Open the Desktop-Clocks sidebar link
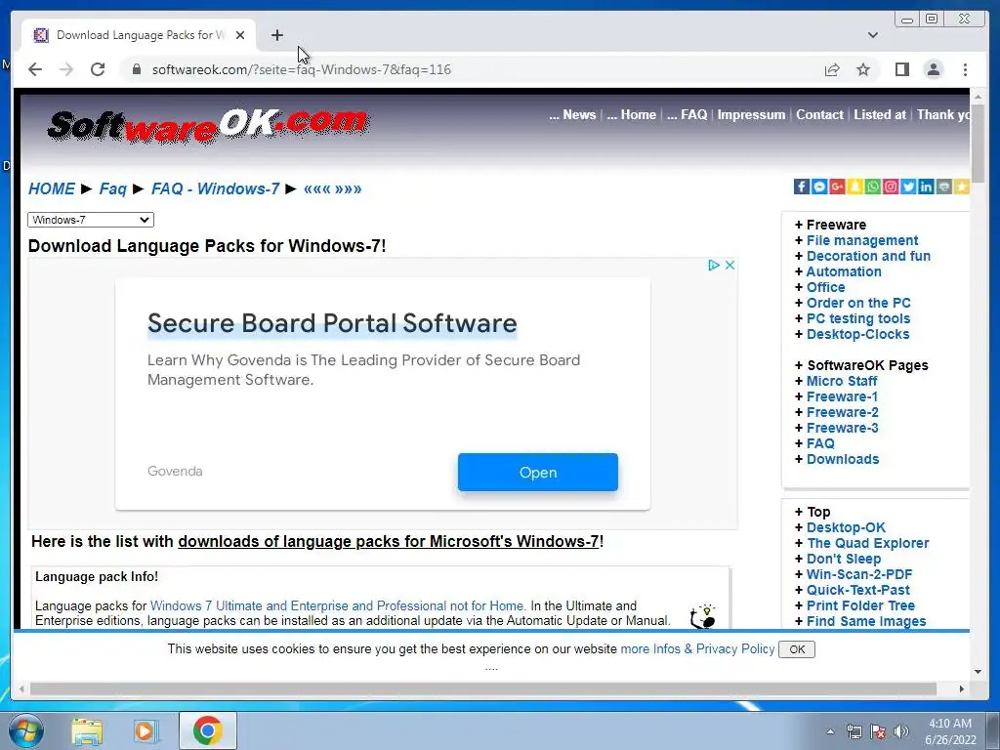 click(x=857, y=334)
